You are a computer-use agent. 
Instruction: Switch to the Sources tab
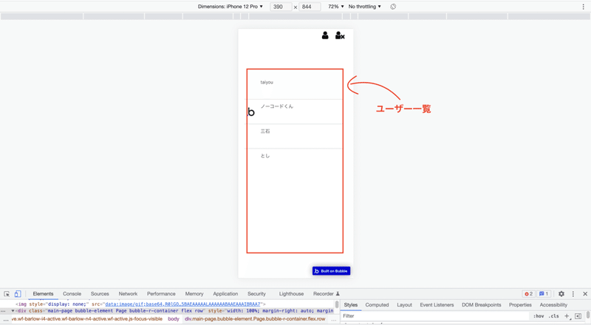click(x=100, y=294)
